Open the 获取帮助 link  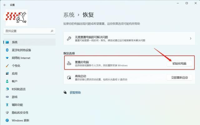[75, 92]
